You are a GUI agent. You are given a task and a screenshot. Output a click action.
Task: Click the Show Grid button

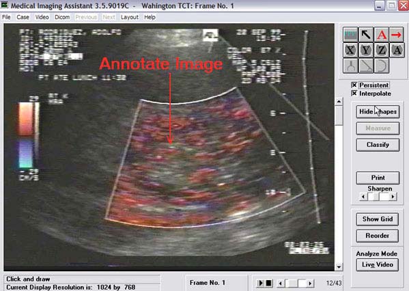378,219
